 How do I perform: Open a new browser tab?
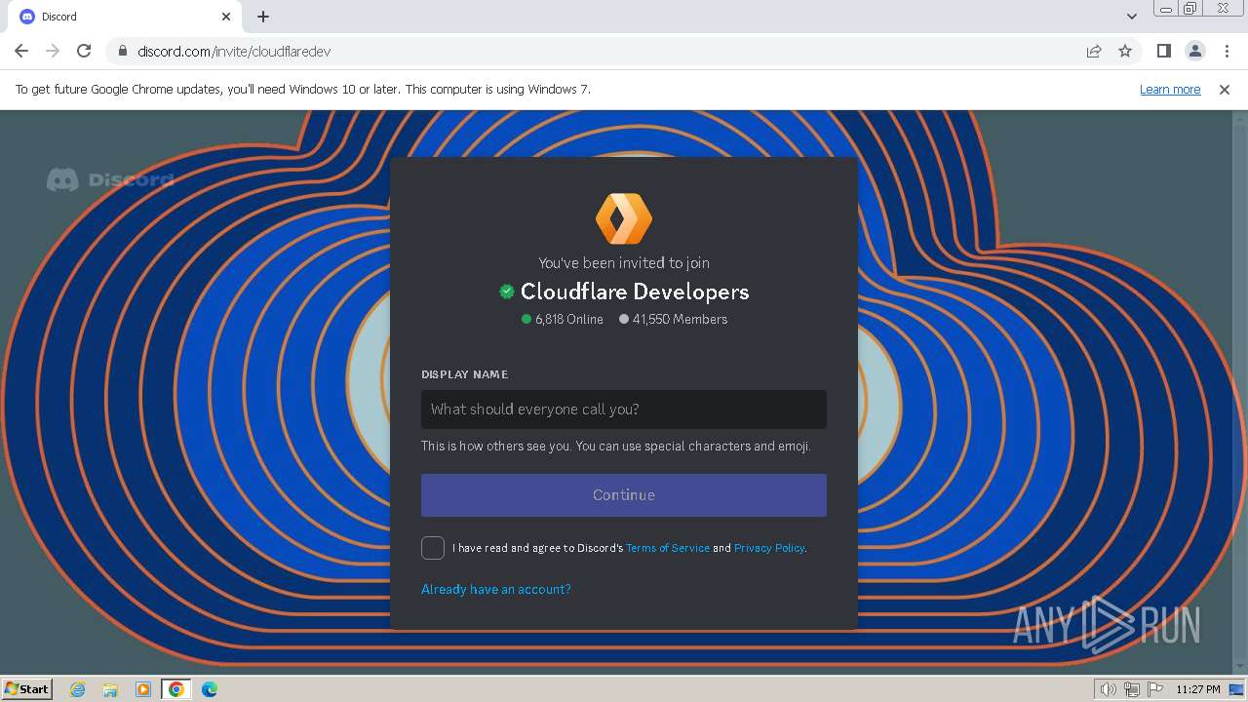click(x=263, y=17)
